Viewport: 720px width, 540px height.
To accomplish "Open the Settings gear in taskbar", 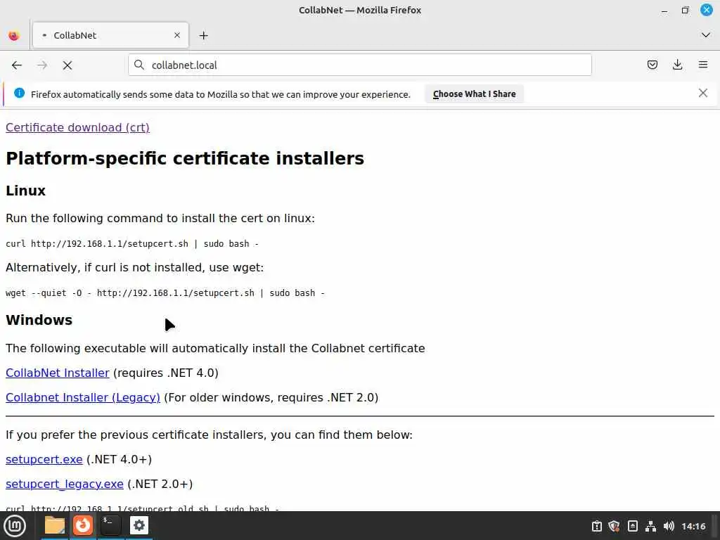I will coord(139,525).
